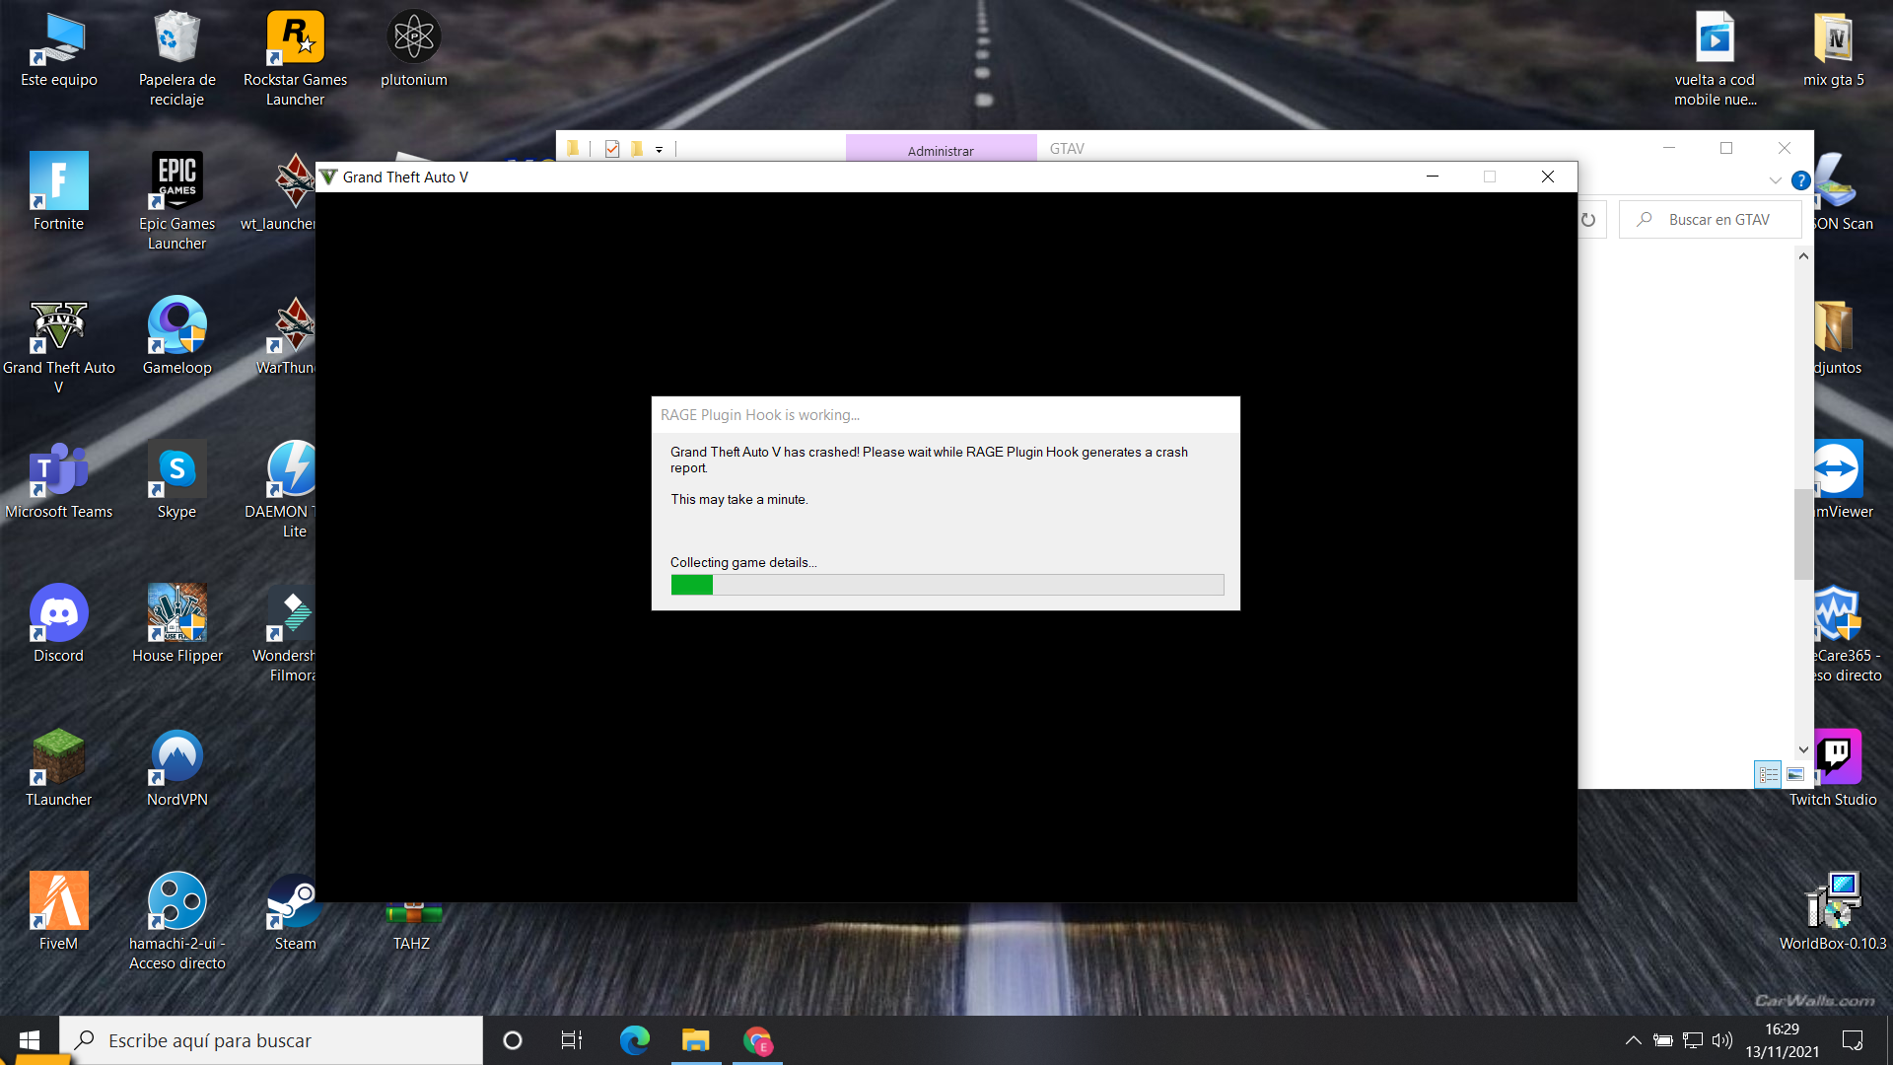Open the House Flipper shortcut

point(176,614)
